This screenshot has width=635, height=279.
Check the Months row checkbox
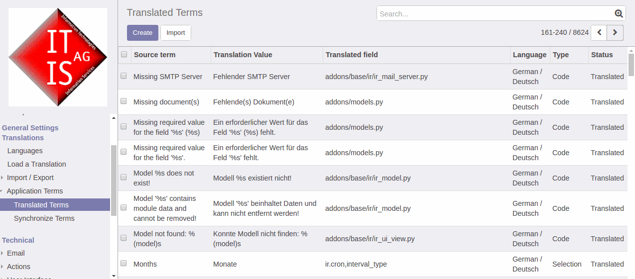tap(124, 264)
